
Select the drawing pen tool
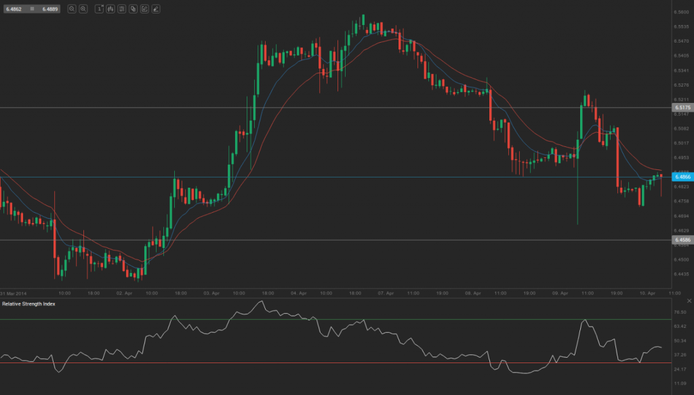(155, 9)
